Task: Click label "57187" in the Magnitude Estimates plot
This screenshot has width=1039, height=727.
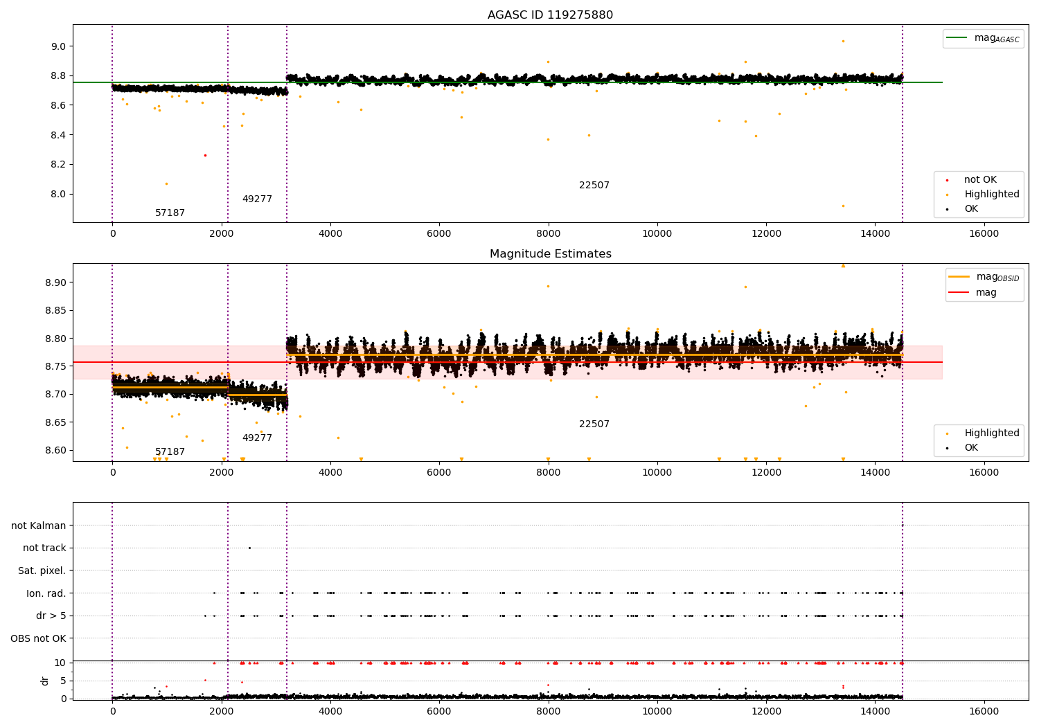Action: coord(170,452)
